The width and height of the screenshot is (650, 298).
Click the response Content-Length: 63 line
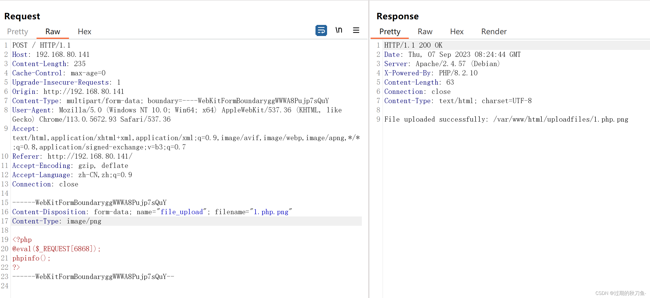tap(419, 82)
